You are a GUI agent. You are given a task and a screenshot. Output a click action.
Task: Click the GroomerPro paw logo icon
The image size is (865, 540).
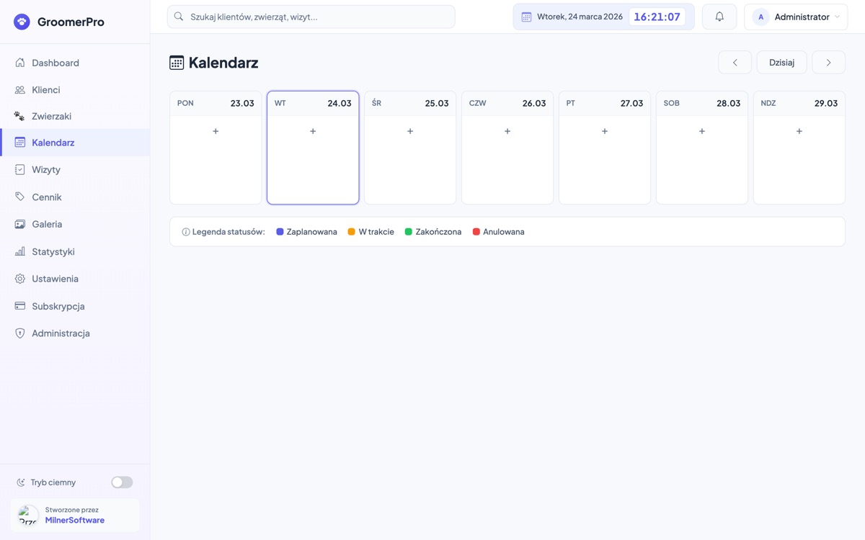click(x=22, y=22)
